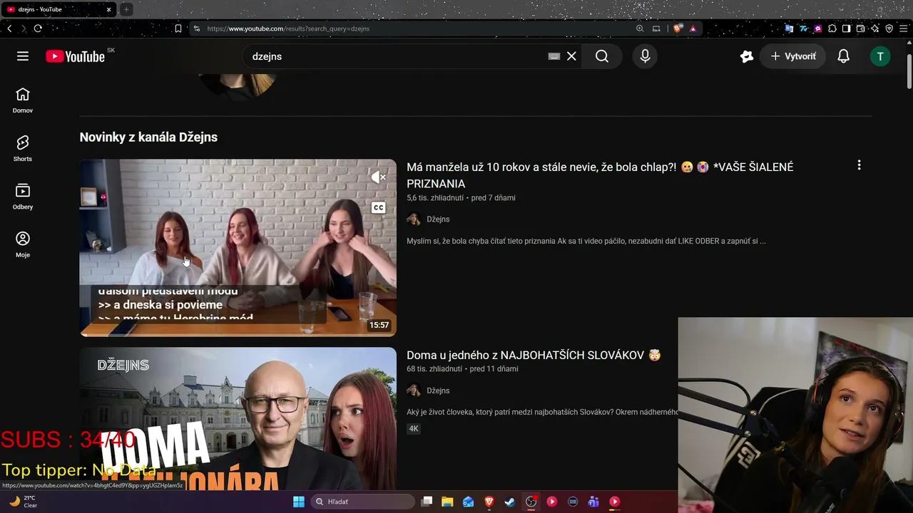Click the Brave Shields icon
This screenshot has width=913, height=513.
pyautogui.click(x=677, y=28)
